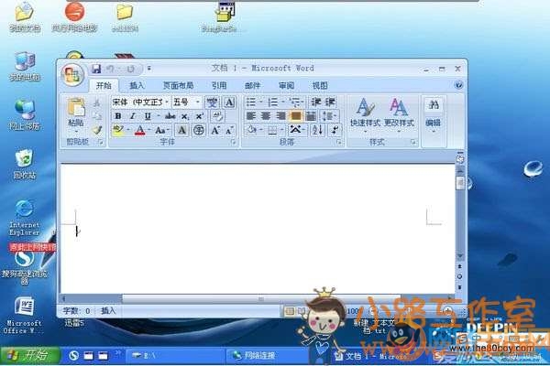This screenshot has width=550, height=366.
Task: Open Change Case (Aa) dropdown
Action: pos(161,130)
